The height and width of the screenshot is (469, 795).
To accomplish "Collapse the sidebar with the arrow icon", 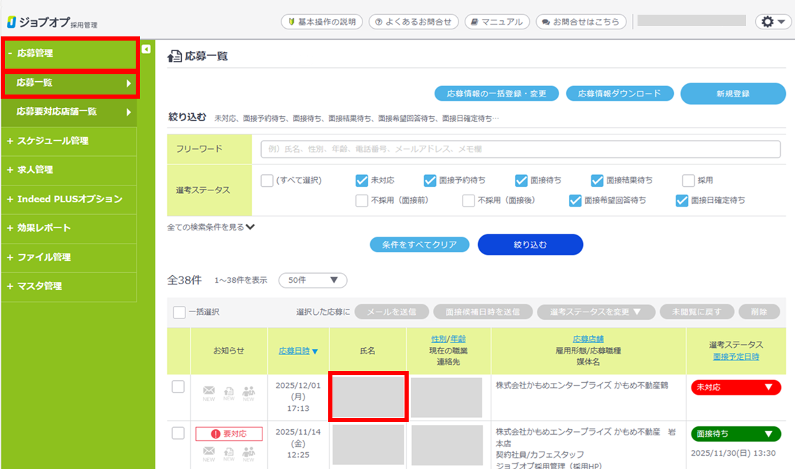I will pyautogui.click(x=146, y=49).
